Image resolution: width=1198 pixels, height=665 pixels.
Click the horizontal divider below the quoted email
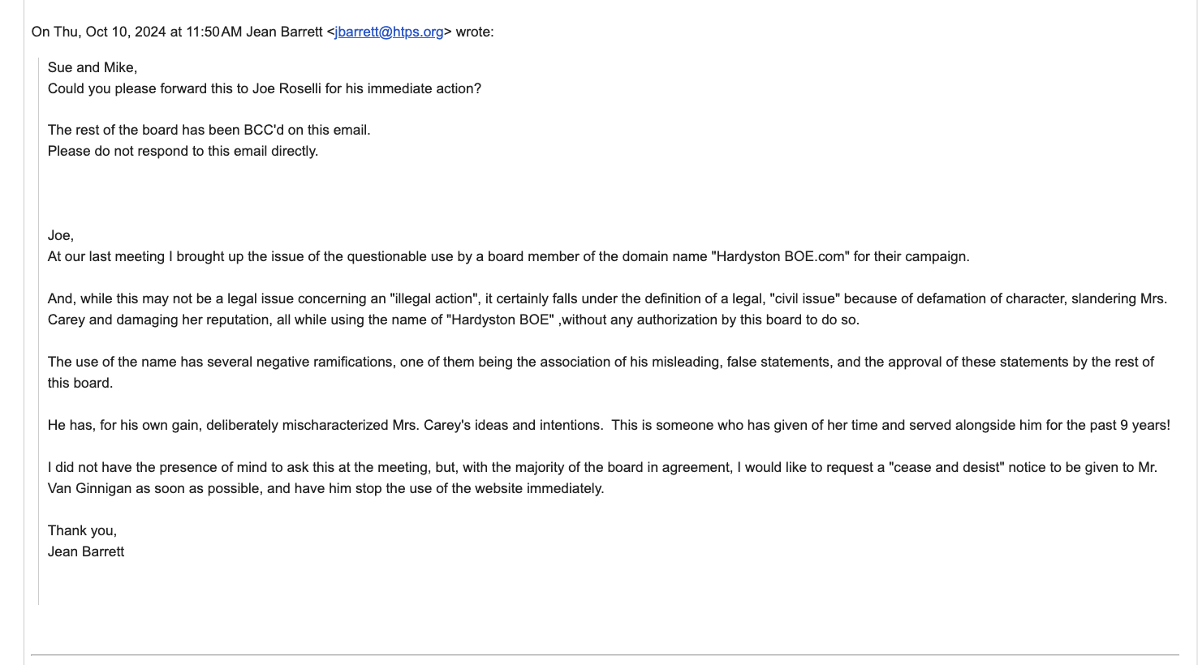[x=605, y=654]
